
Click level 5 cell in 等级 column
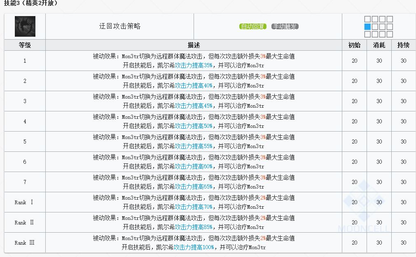pos(25,141)
